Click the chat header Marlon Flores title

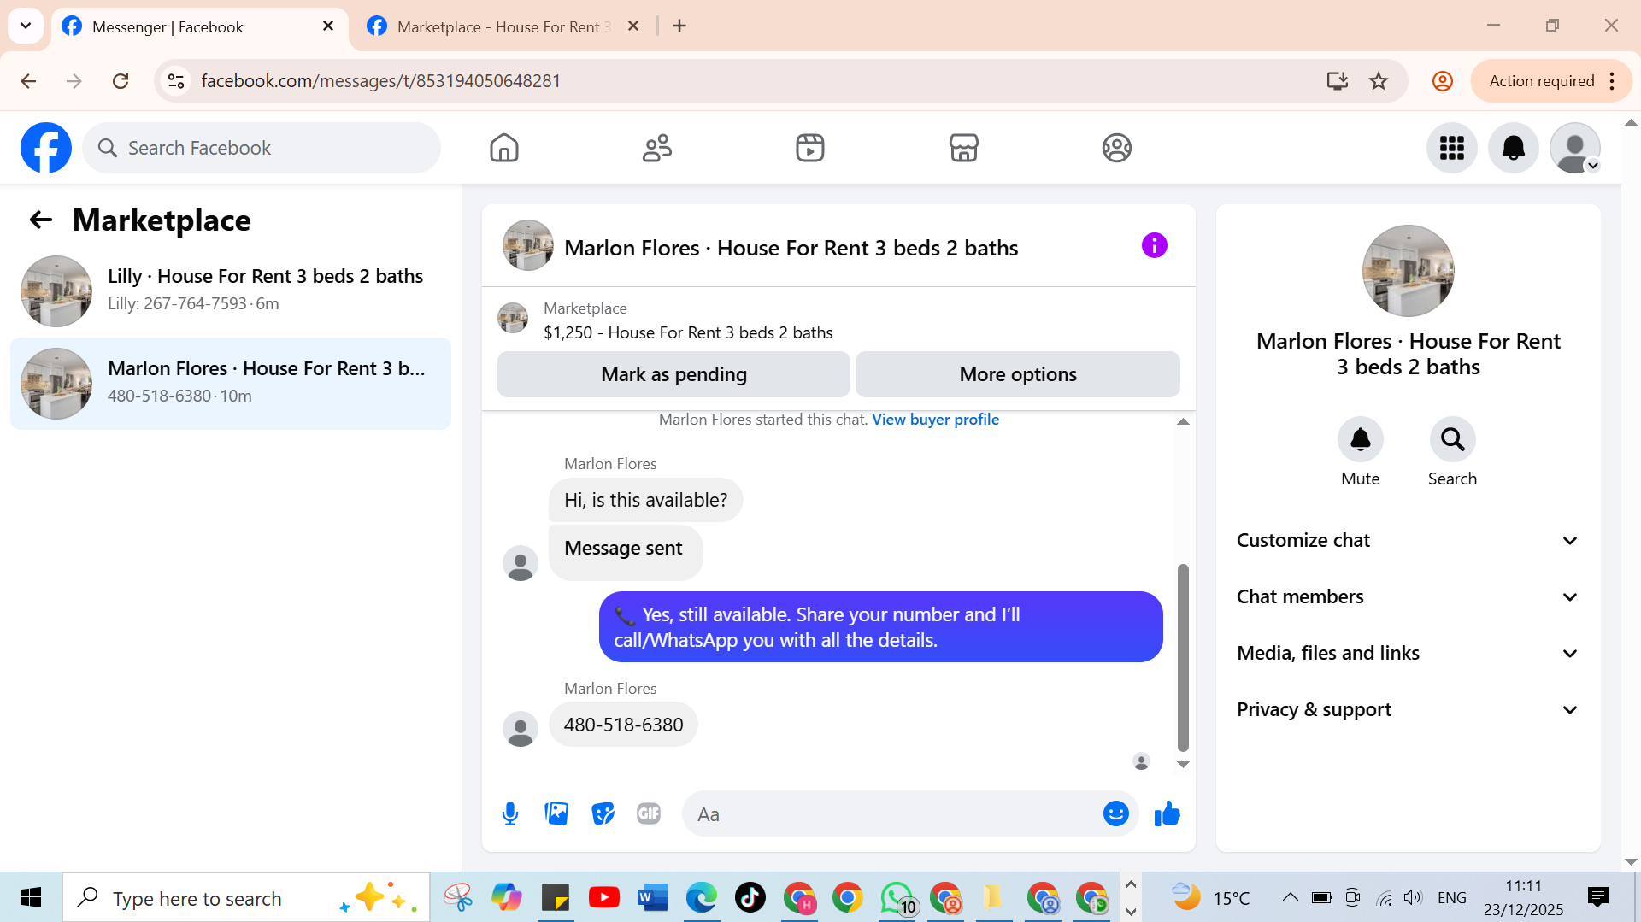point(791,248)
